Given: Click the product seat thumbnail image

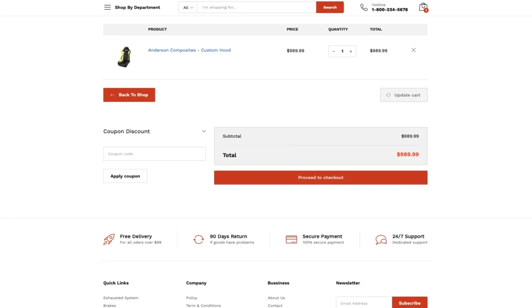Looking at the screenshot, I should (x=124, y=57).
